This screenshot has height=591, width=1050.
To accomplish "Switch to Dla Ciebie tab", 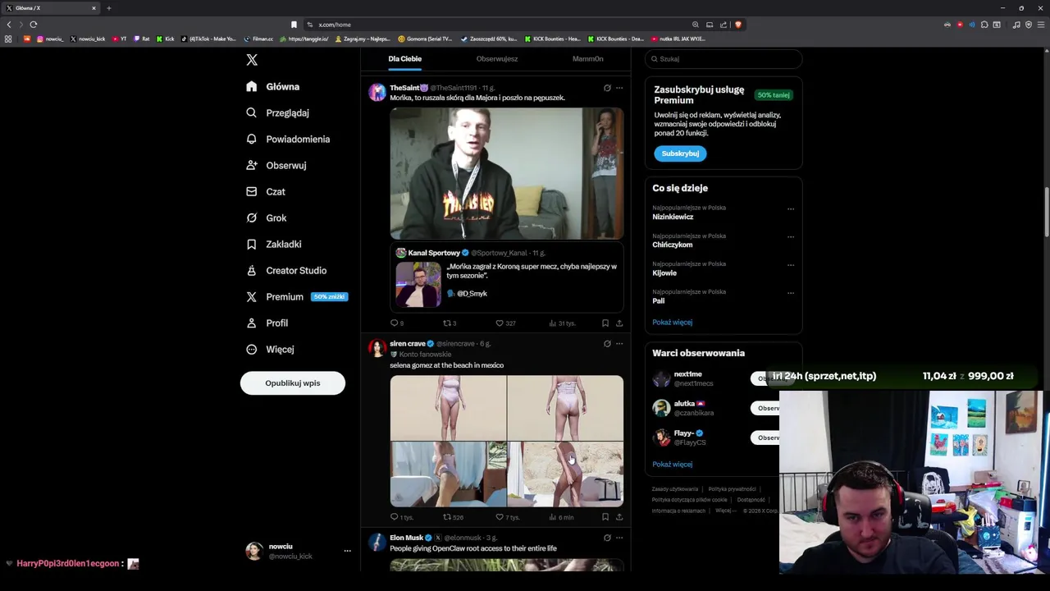I will (405, 59).
